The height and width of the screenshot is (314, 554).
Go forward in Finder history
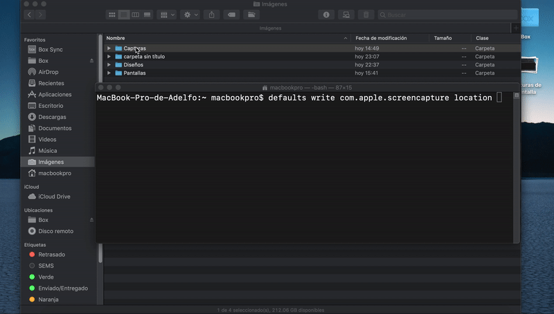(41, 15)
